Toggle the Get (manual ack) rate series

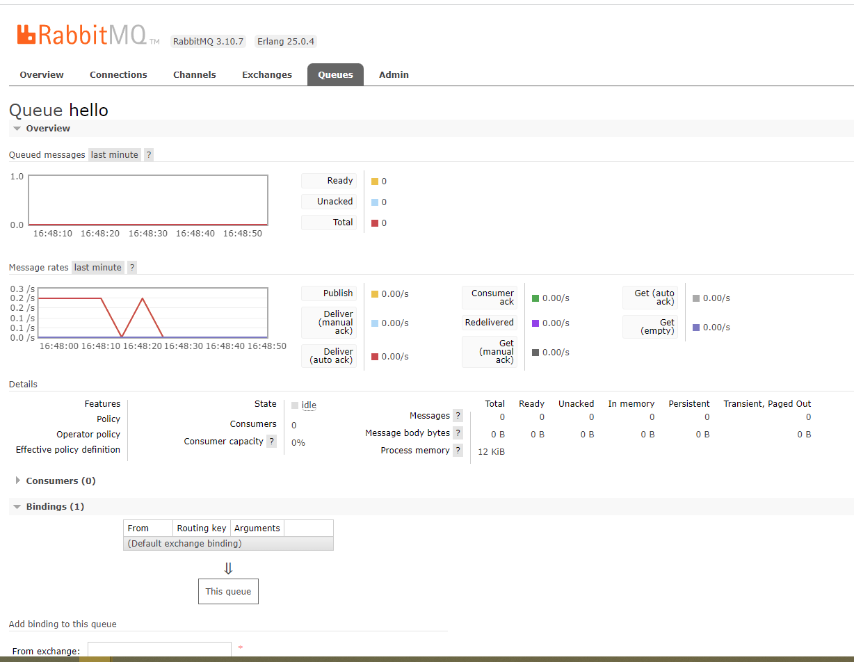click(x=490, y=352)
